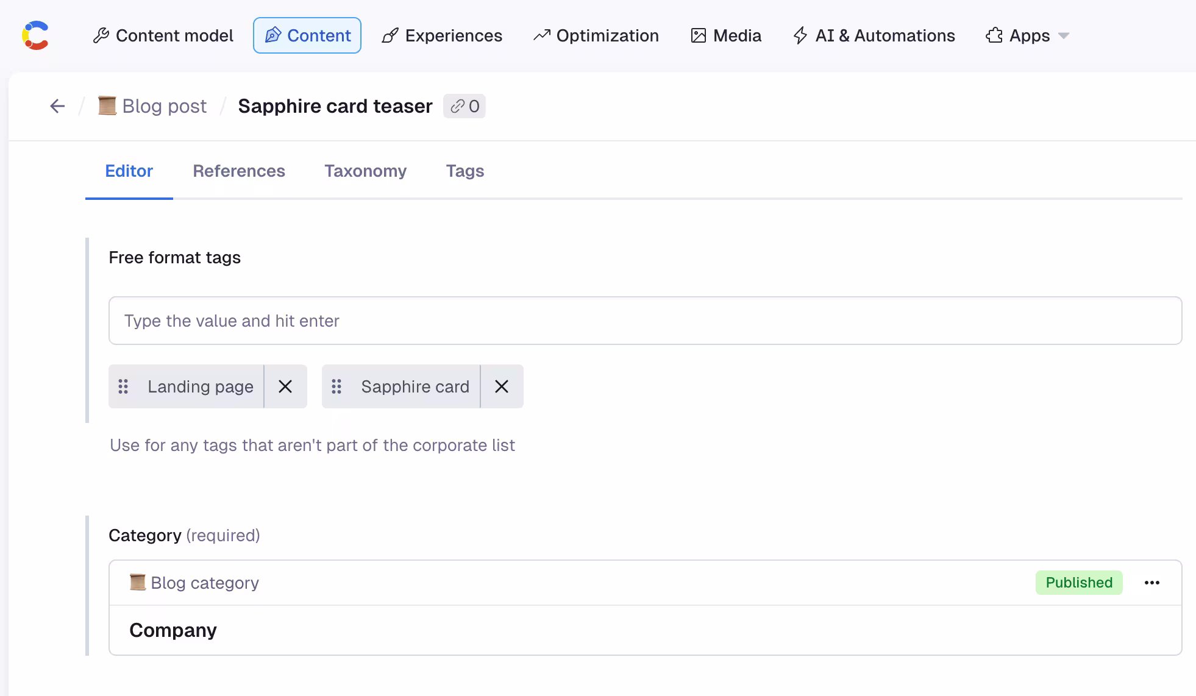
Task: Click the corporate list help text
Action: point(312,446)
